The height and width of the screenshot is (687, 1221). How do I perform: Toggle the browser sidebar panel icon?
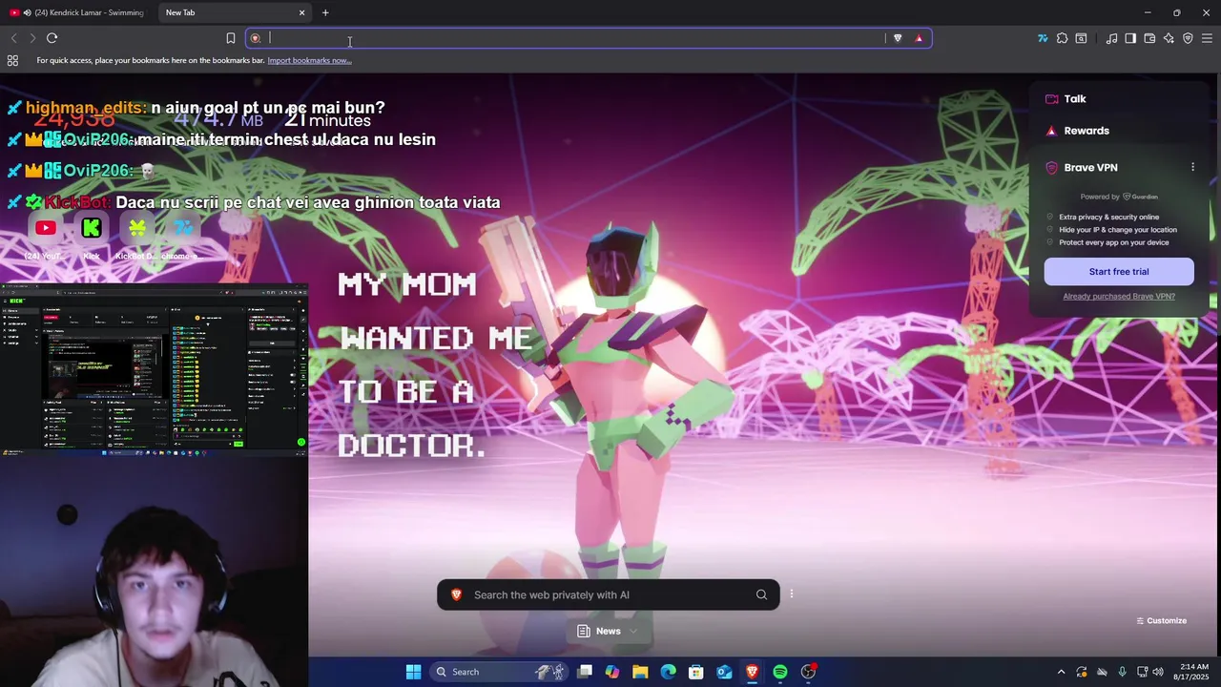(x=1130, y=38)
